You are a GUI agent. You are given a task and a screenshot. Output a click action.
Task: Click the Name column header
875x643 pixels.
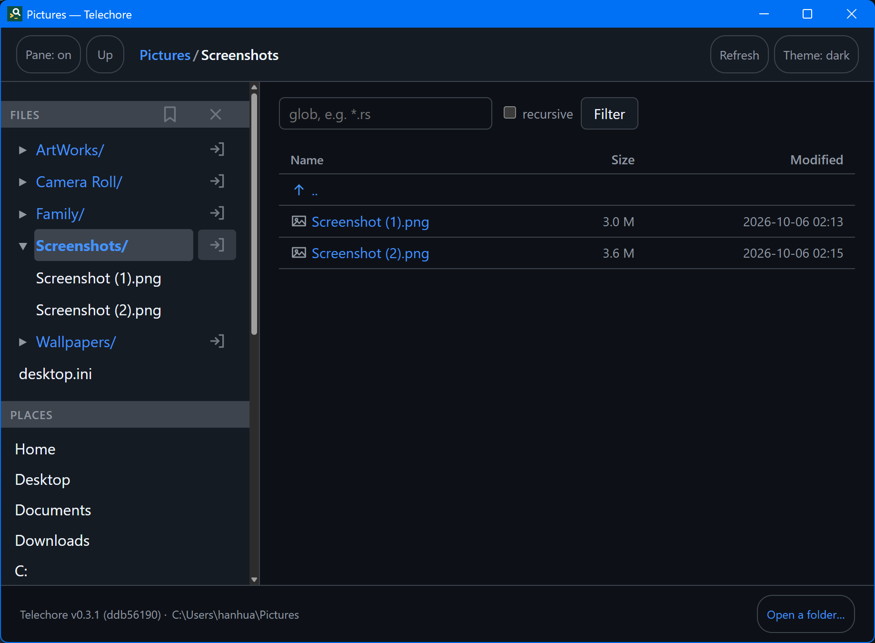[x=307, y=160]
